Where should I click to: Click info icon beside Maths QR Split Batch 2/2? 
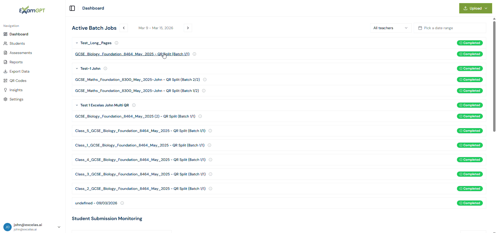[205, 80]
